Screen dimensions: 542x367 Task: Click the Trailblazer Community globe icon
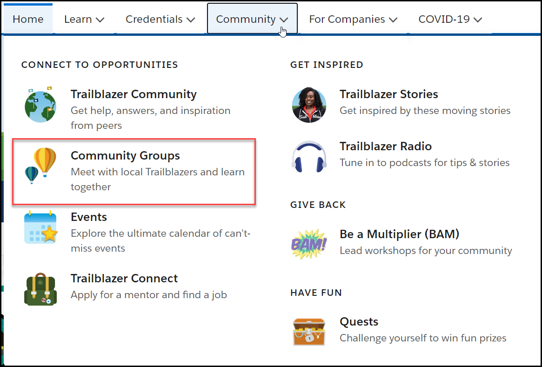(40, 105)
